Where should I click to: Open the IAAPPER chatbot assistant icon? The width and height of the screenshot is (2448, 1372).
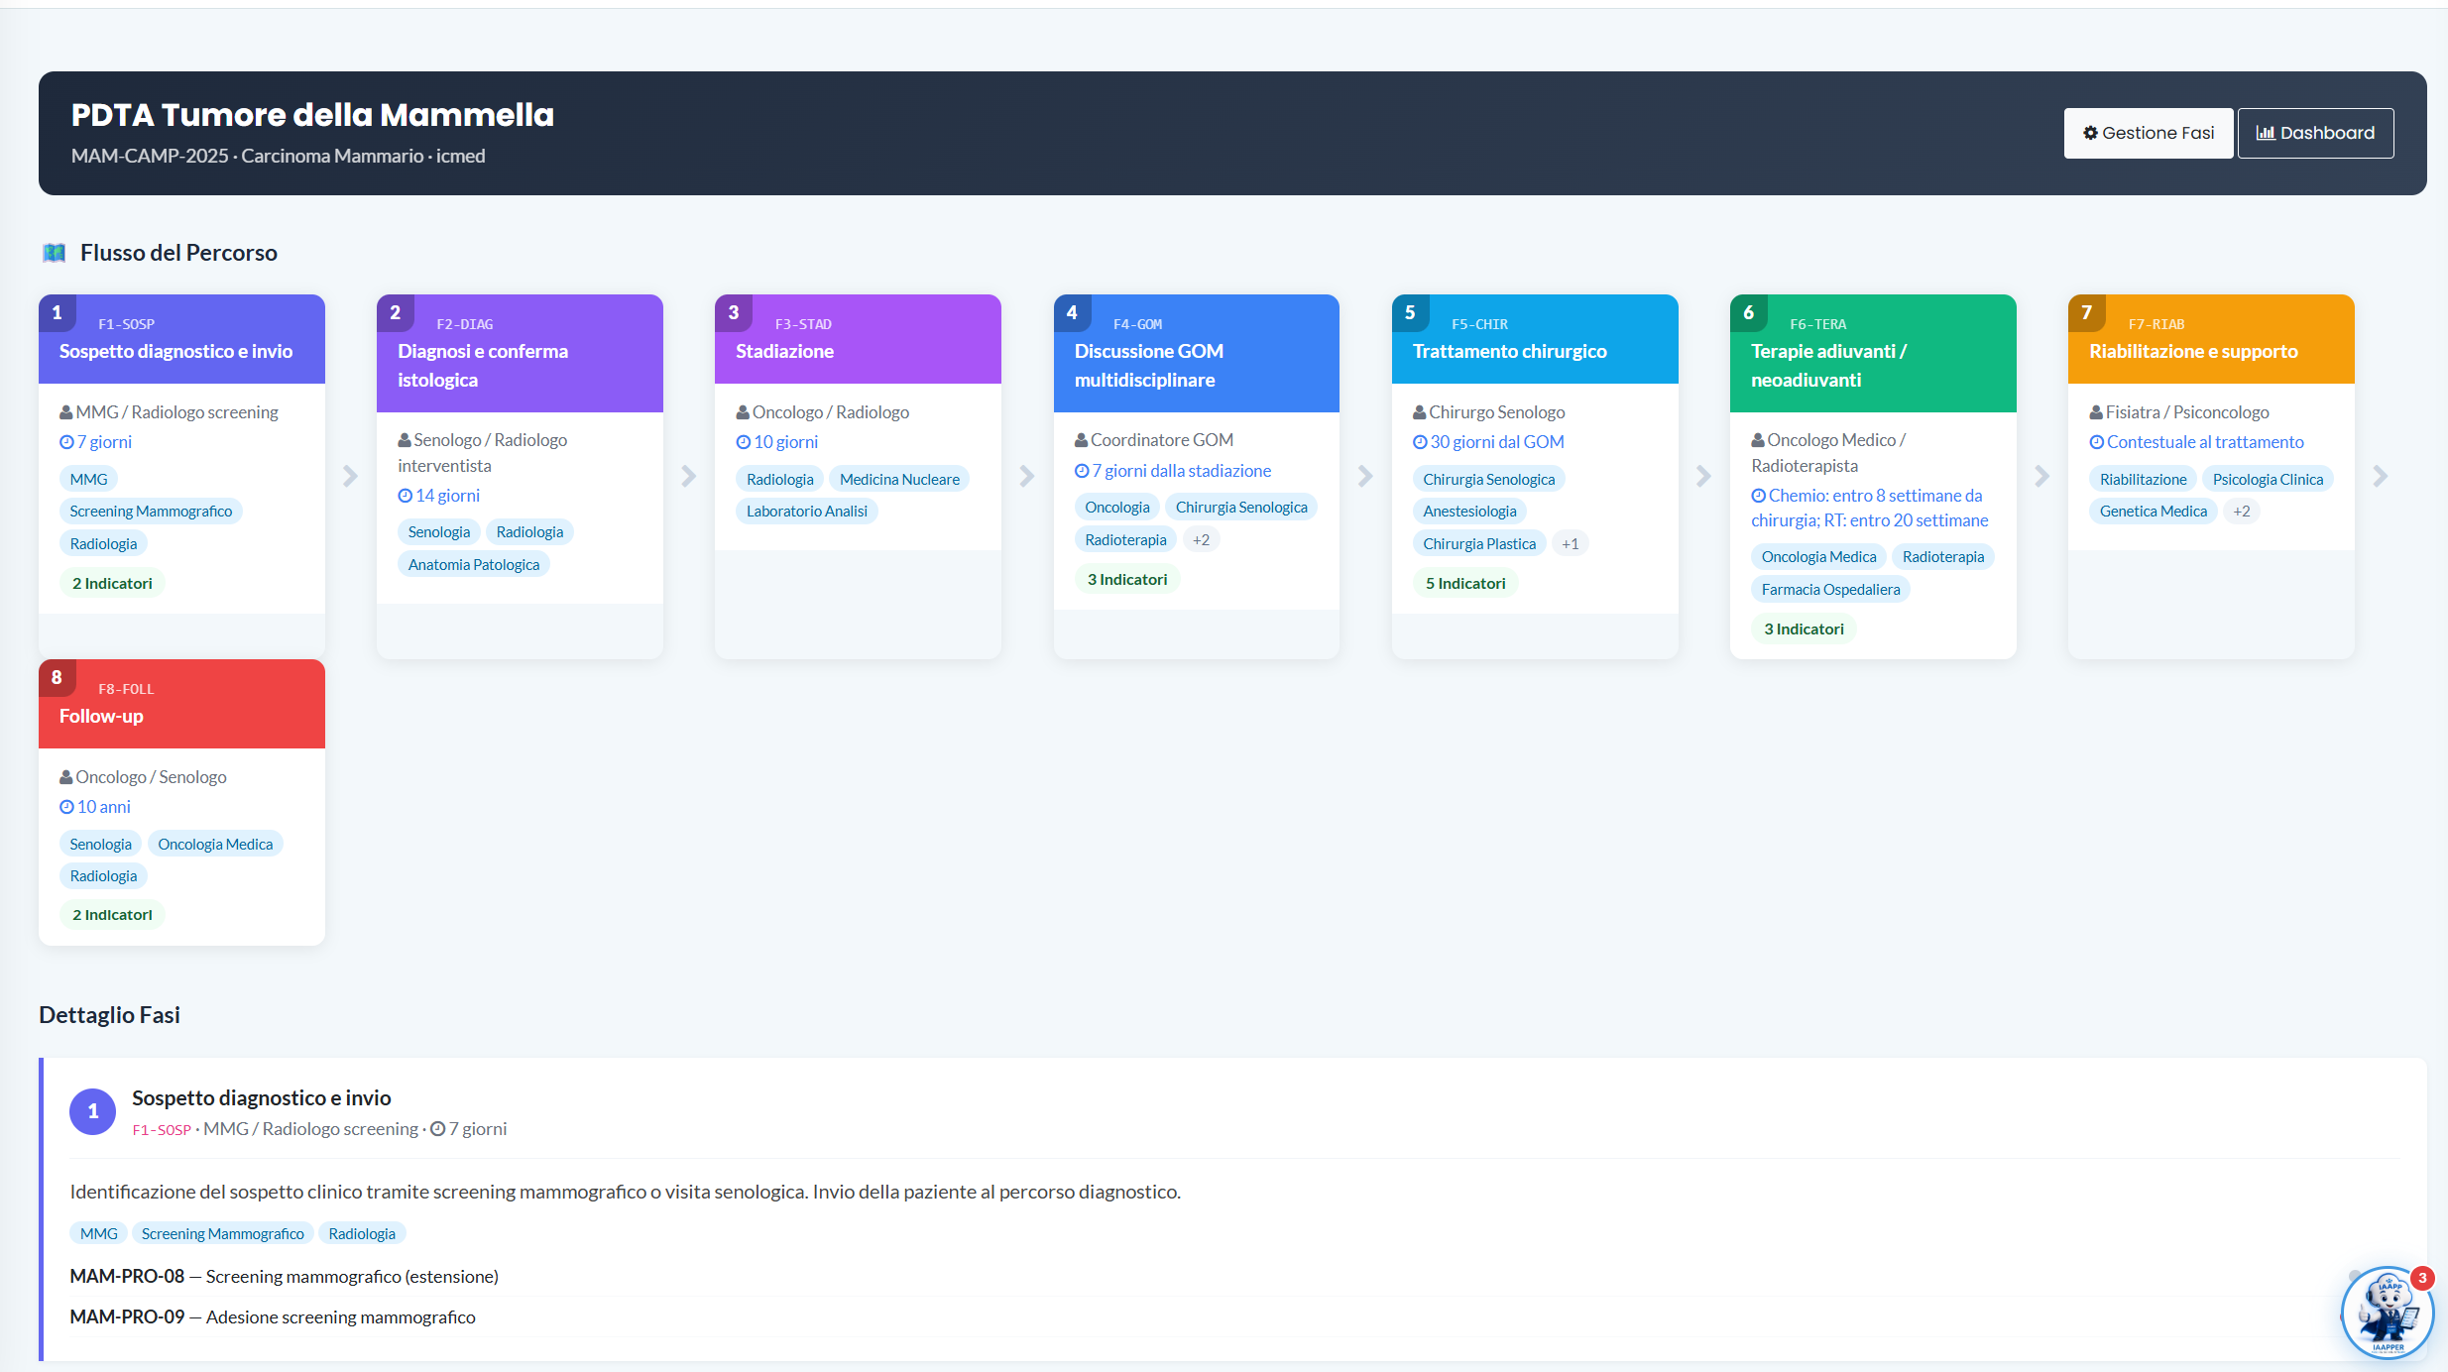pyautogui.click(x=2388, y=1314)
